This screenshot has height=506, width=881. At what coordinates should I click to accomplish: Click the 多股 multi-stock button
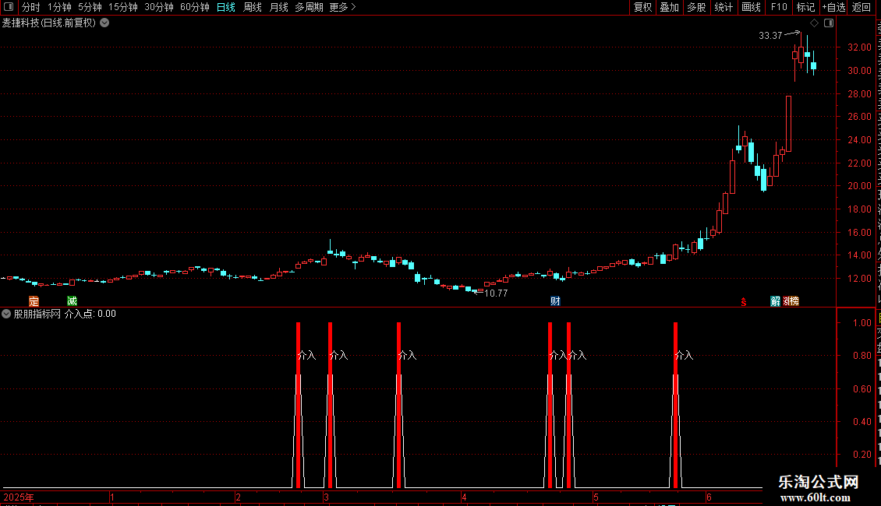point(696,7)
